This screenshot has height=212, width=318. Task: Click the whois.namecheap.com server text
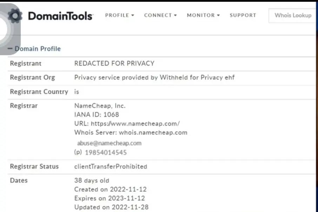coord(153,132)
